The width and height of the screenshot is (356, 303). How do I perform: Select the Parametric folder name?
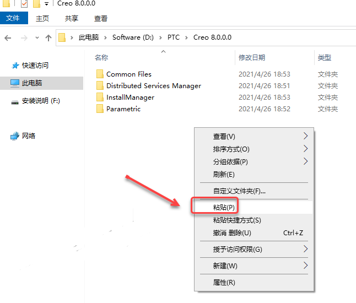[123, 109]
